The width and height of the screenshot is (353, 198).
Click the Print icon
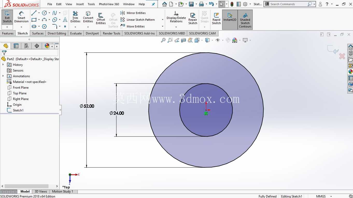pos(201,4)
